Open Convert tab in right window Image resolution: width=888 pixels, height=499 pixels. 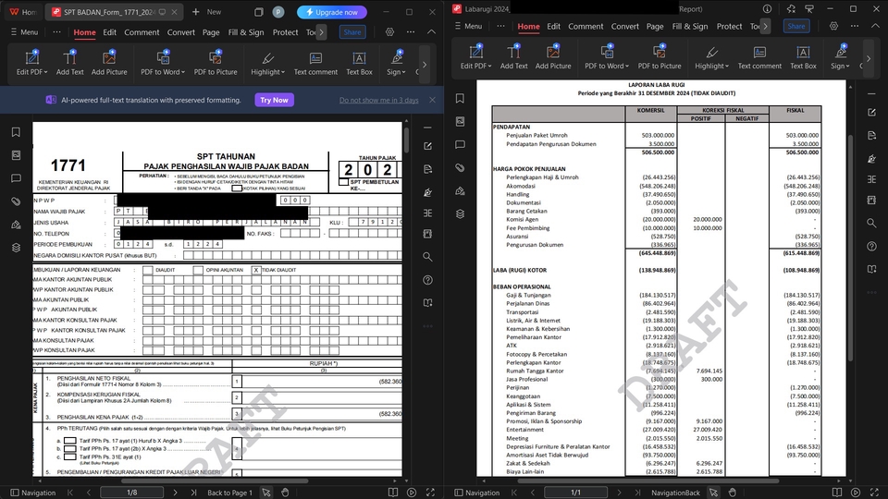pyautogui.click(x=624, y=26)
